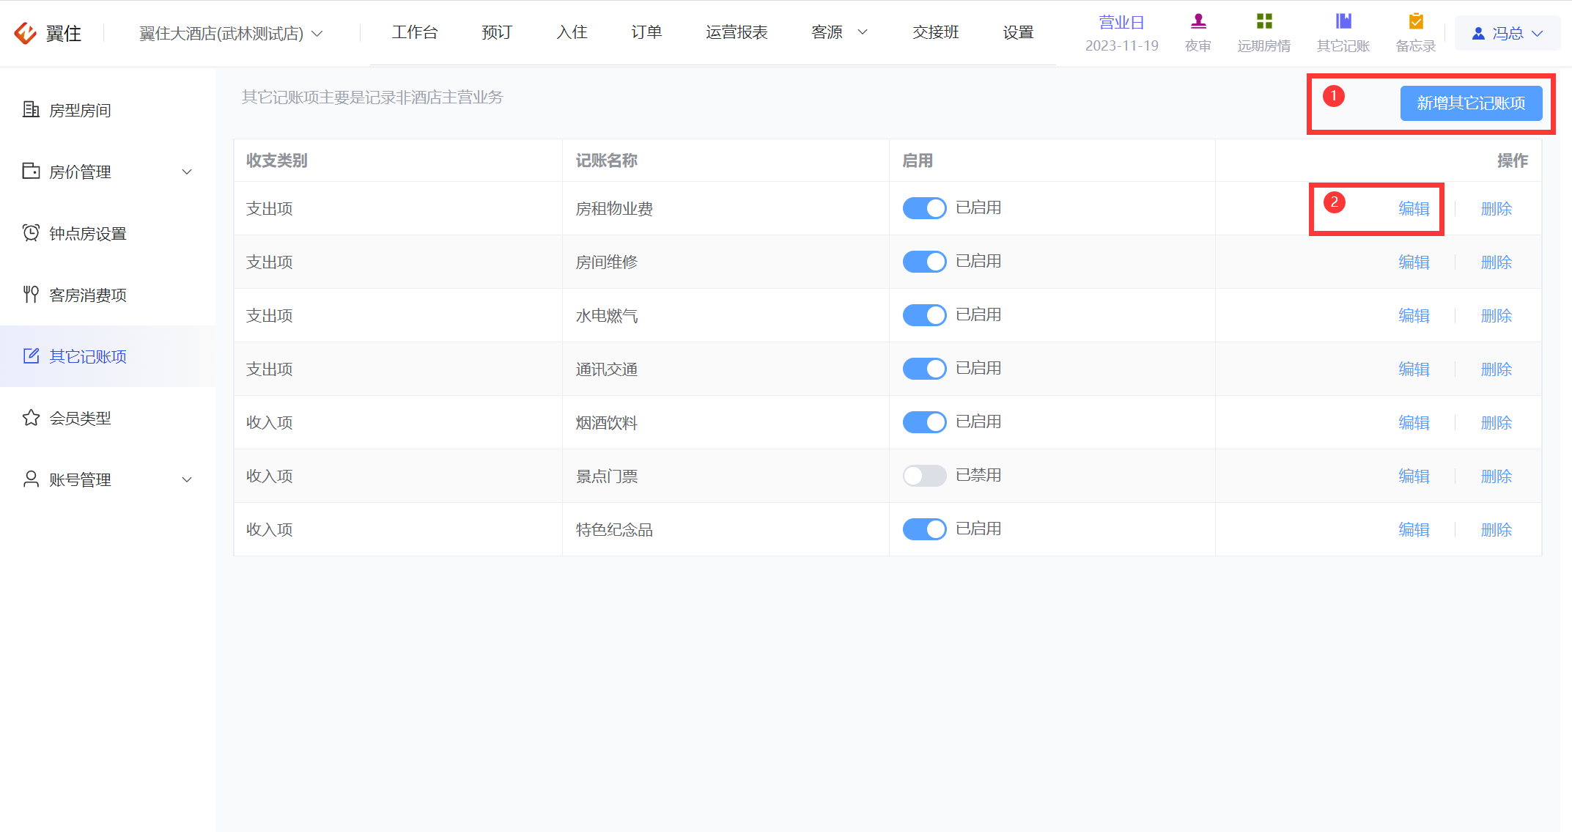
Task: Click the 其它记账项 edit icon in the sidebar
Action: click(31, 356)
